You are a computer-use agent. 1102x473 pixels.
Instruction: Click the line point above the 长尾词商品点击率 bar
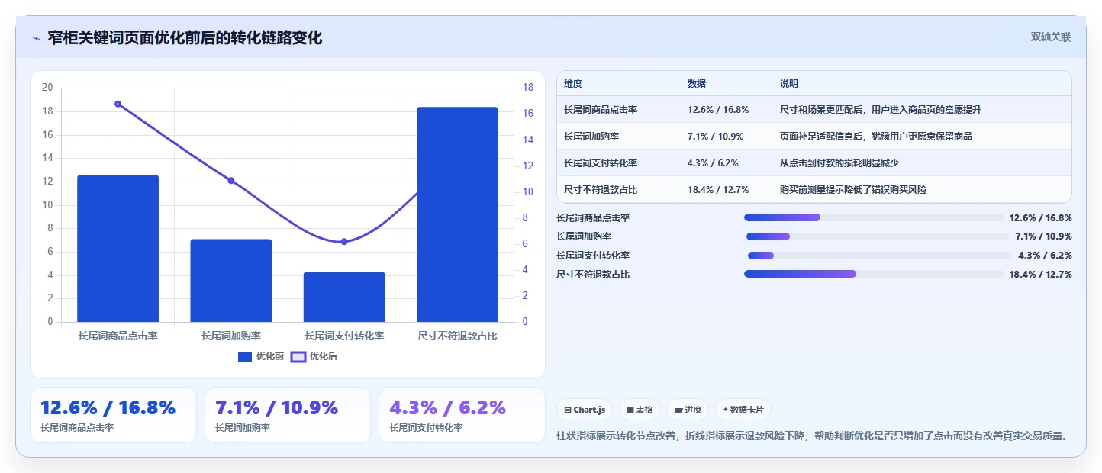pyautogui.click(x=118, y=104)
